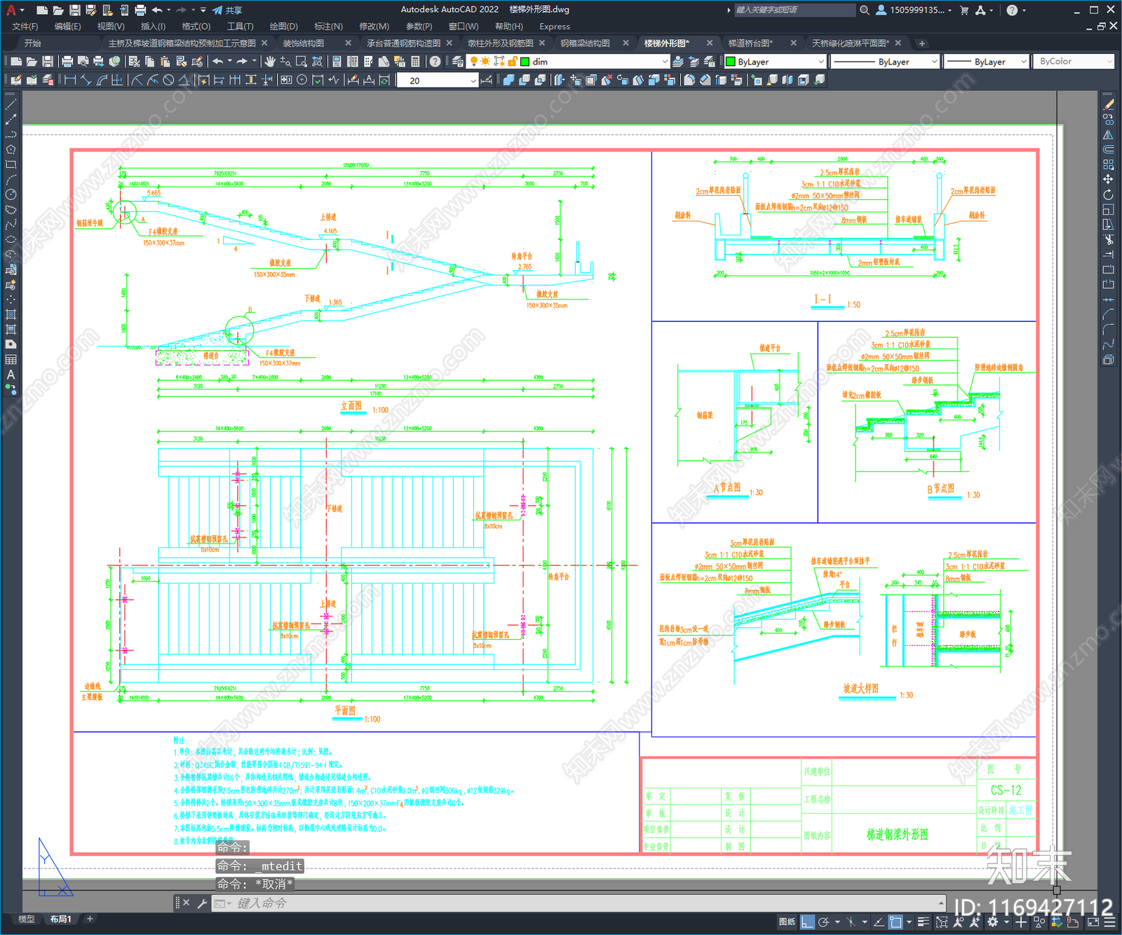This screenshot has height=935, width=1122.
Task: Open the Layer Properties manager icon
Action: coord(458,62)
